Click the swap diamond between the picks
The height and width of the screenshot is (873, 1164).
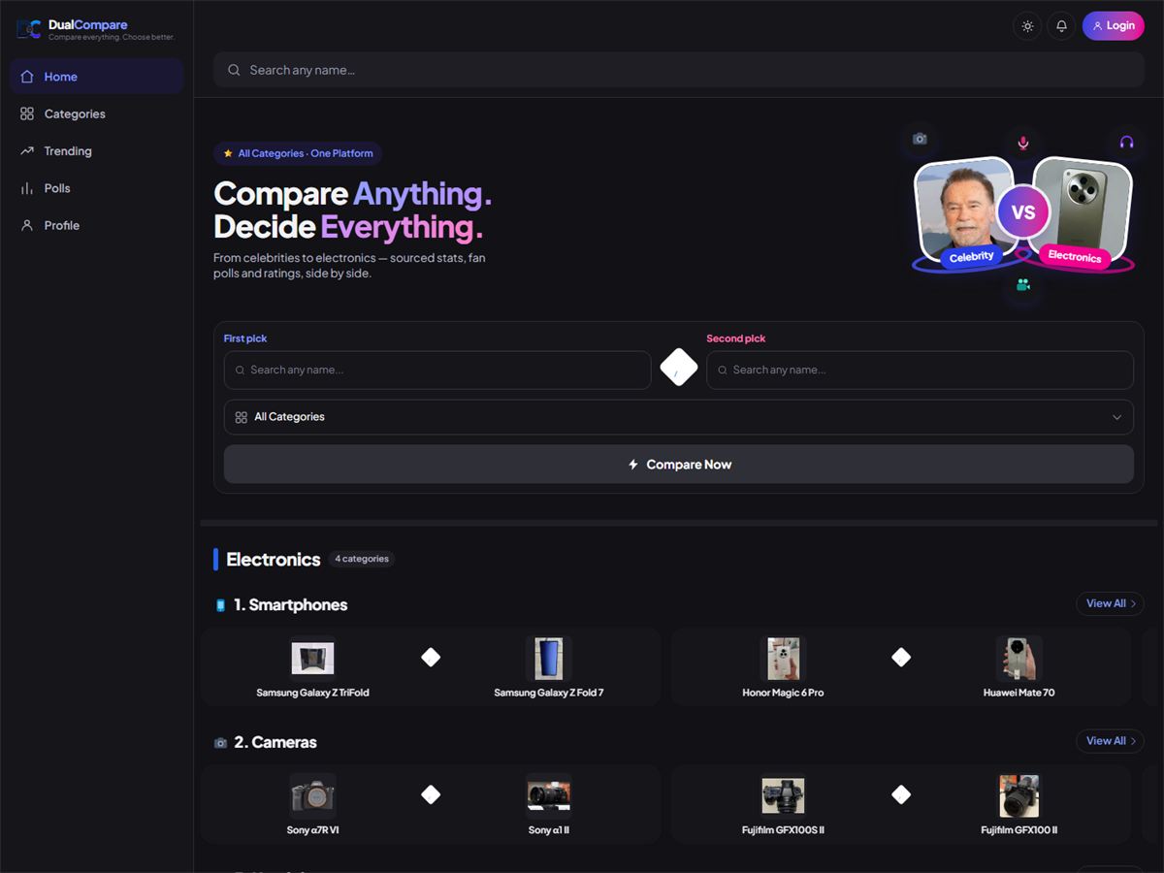pyautogui.click(x=679, y=368)
